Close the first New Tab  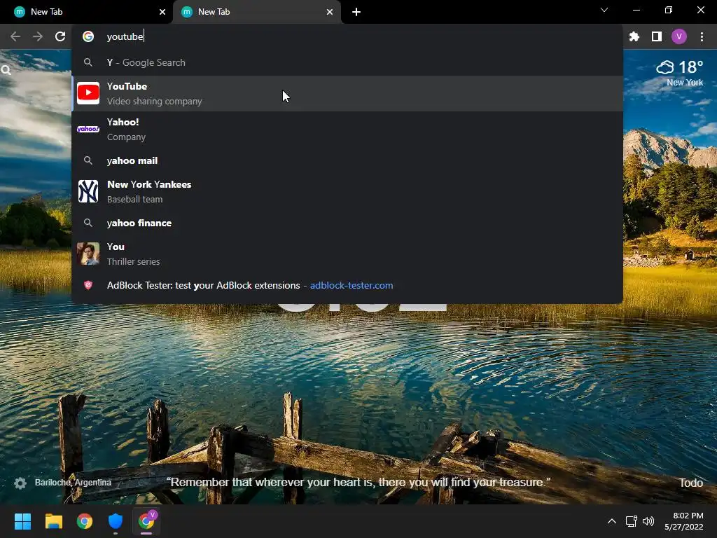pos(162,12)
